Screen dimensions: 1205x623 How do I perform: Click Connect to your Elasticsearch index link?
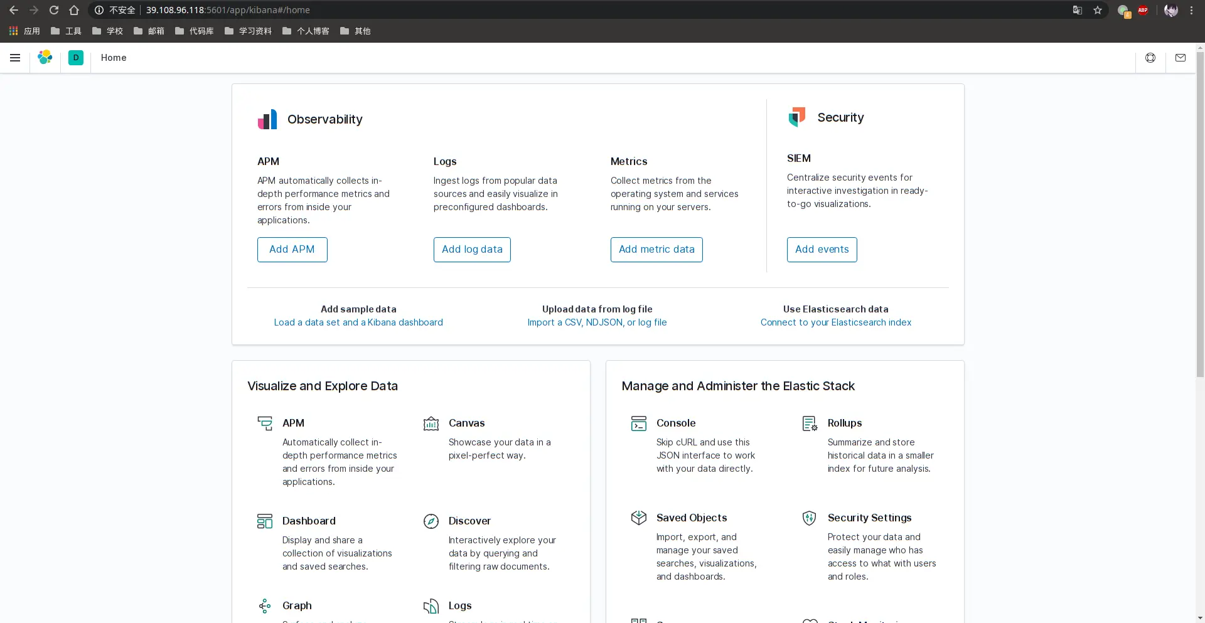pos(836,322)
